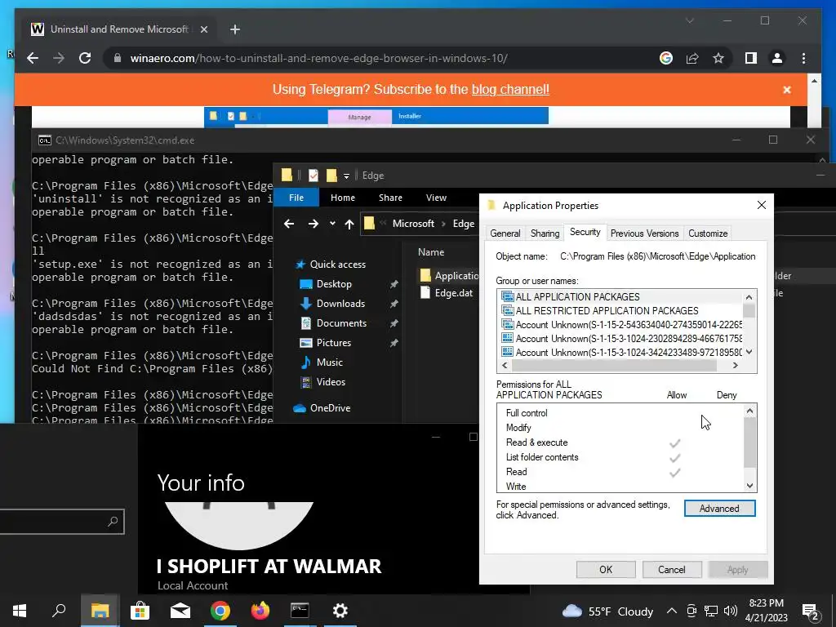This screenshot has width=836, height=627.
Task: Follow the blog channel link
Action: 510,89
